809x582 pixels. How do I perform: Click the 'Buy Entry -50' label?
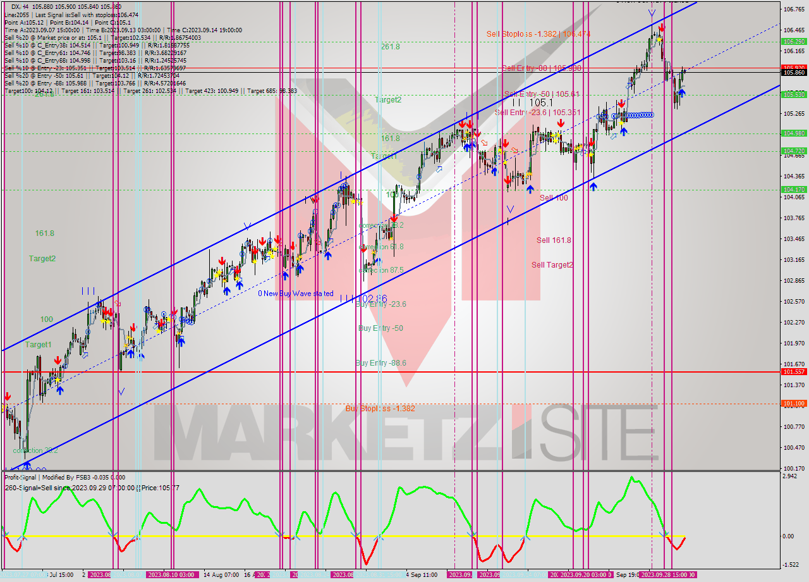coord(380,328)
